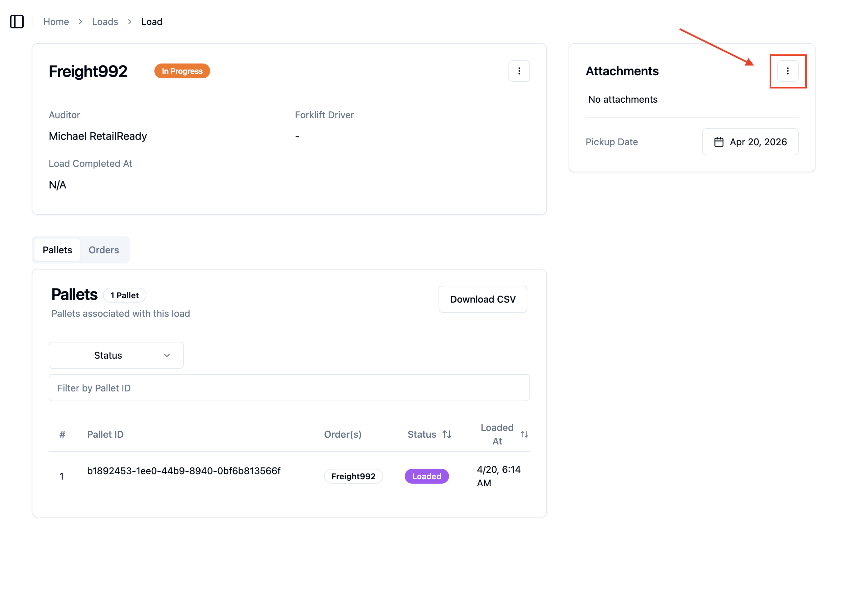The image size is (848, 614).
Task: Go to Home breadcrumb
Action: click(x=56, y=22)
